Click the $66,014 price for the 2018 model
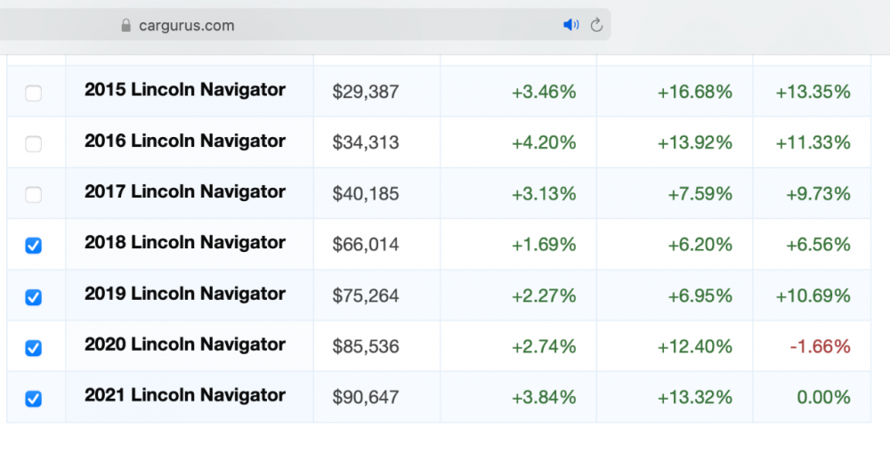Viewport: 890px width, 453px height. pyautogui.click(x=366, y=245)
